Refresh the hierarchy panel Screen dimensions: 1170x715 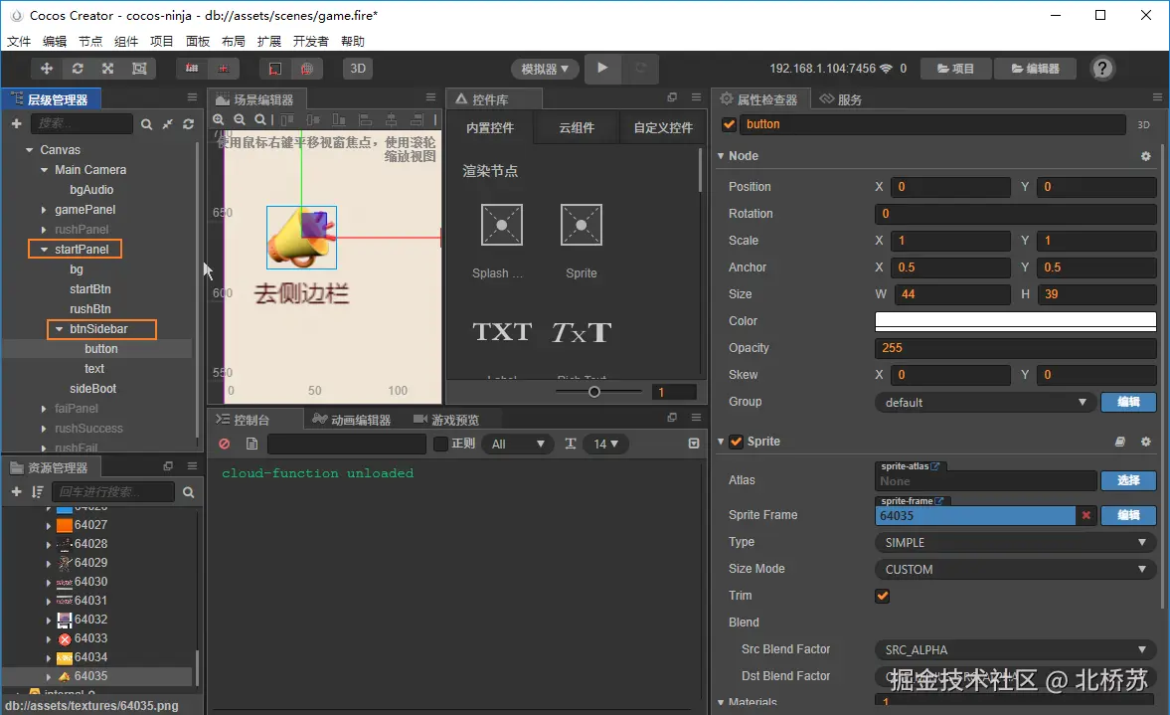click(x=188, y=124)
